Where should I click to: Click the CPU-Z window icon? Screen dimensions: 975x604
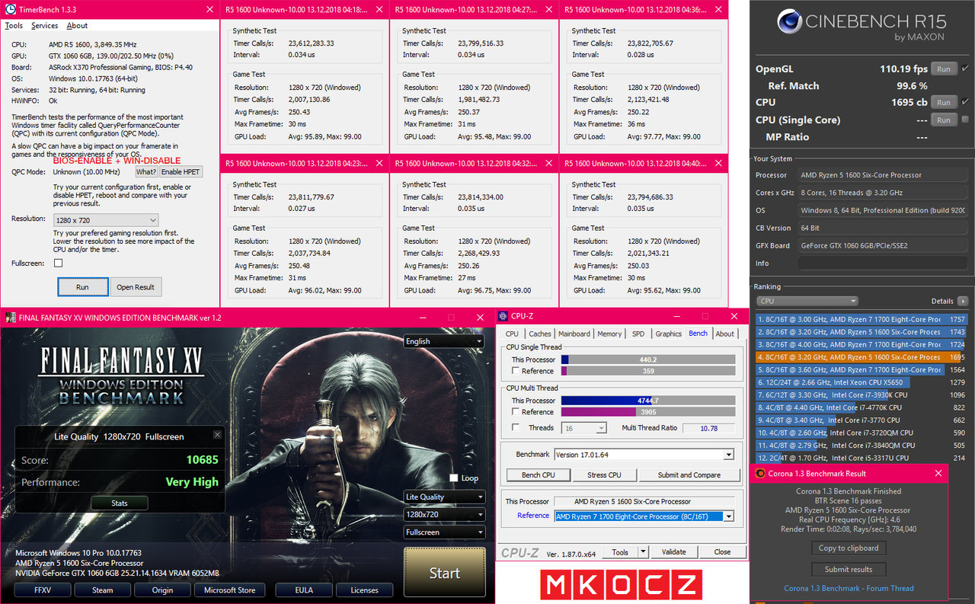coord(503,315)
